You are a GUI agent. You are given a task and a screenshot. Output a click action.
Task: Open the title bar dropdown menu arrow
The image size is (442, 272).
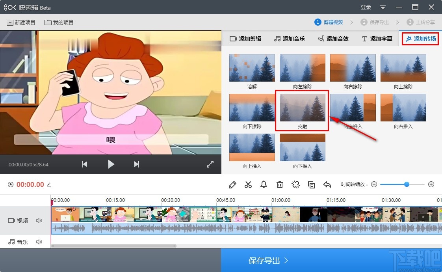point(383,7)
